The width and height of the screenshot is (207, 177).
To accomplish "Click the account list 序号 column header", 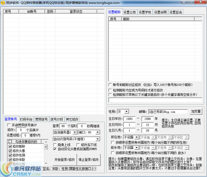I will (x=11, y=11).
